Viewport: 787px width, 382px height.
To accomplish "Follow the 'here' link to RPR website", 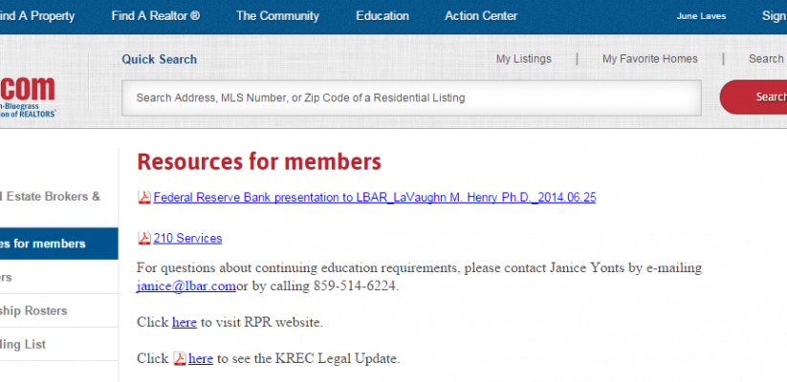I will coord(185,323).
